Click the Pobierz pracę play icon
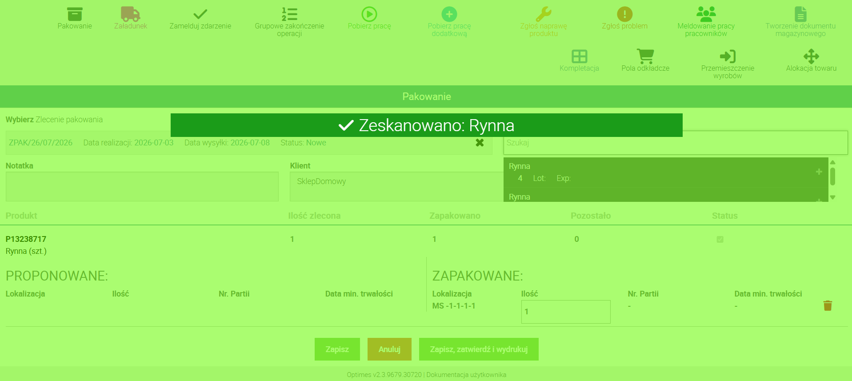Screen dimensions: 852x381 pyautogui.click(x=369, y=14)
